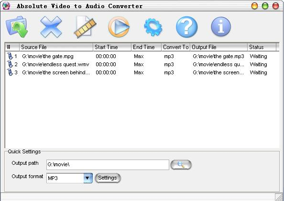The image size is (284, 201).
Task: Start conversion with the play arrow icon
Action: click(119, 27)
